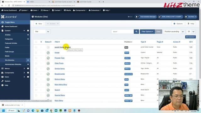This screenshot has height=113, width=201.
Task: Unpublish Search module status icon
Action: (48, 90)
